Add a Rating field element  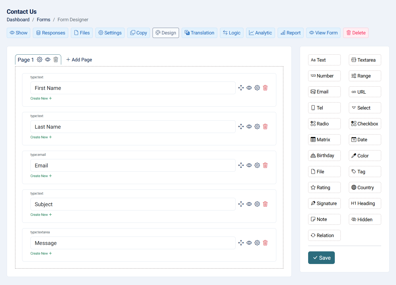tap(324, 188)
